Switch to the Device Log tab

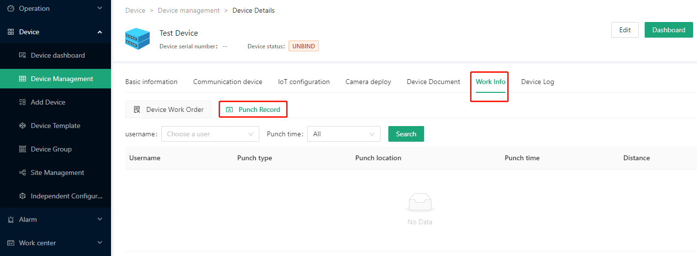[538, 82]
